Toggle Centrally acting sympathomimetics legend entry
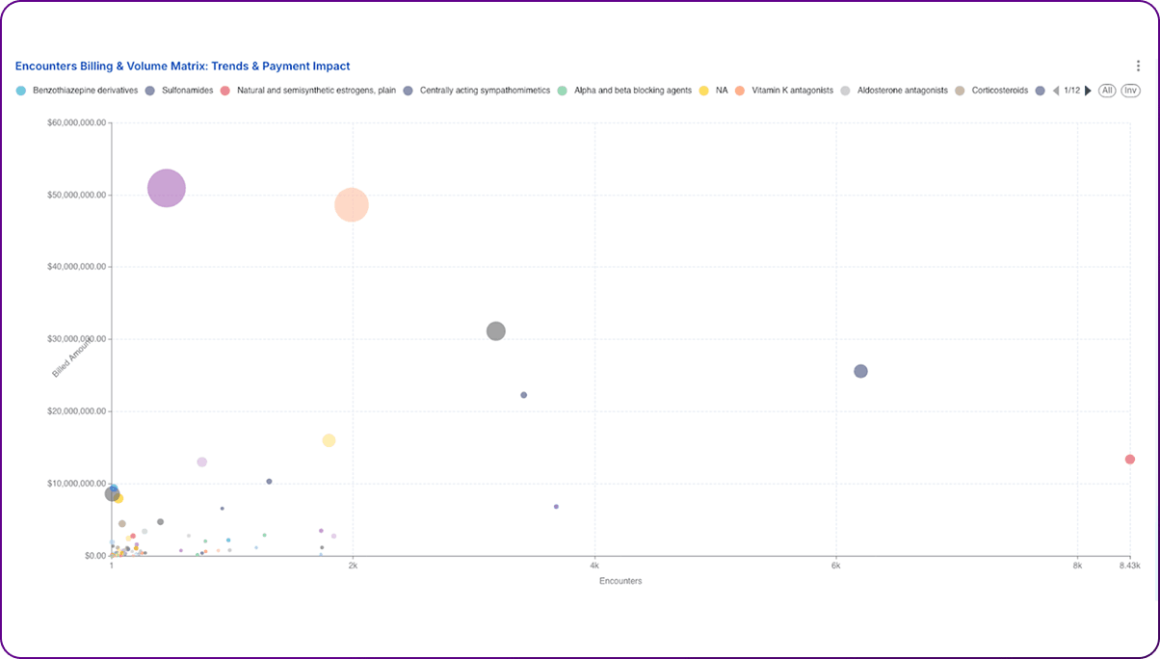 pyautogui.click(x=476, y=91)
